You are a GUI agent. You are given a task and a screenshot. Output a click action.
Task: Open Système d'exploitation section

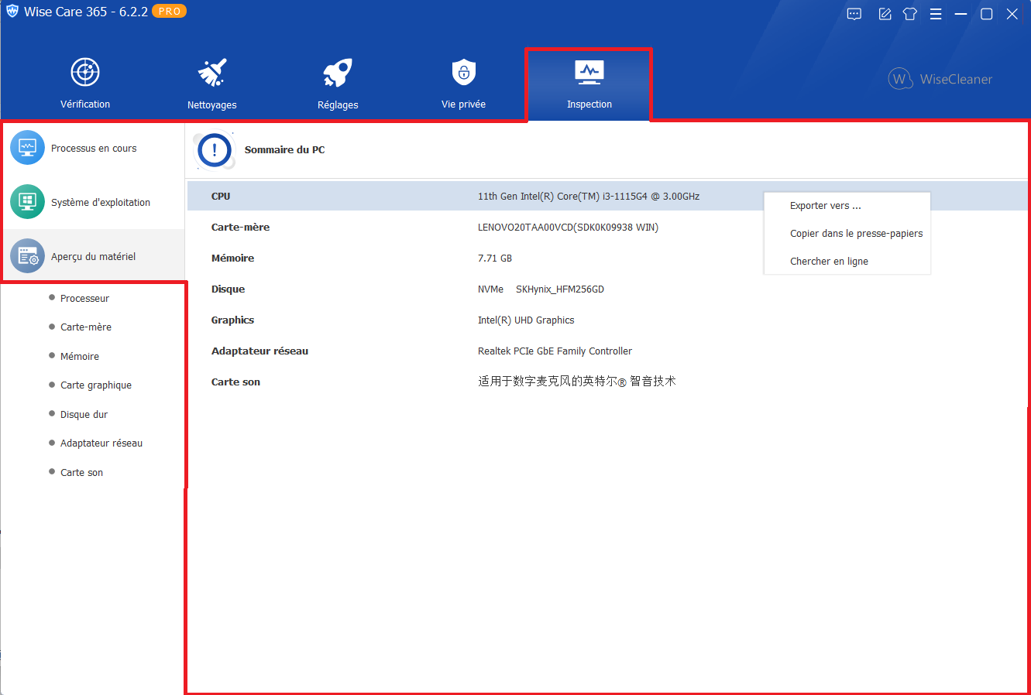[93, 202]
